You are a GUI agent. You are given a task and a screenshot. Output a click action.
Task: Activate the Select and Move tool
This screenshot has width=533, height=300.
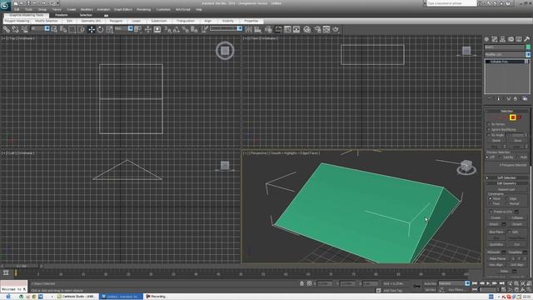[x=92, y=30]
